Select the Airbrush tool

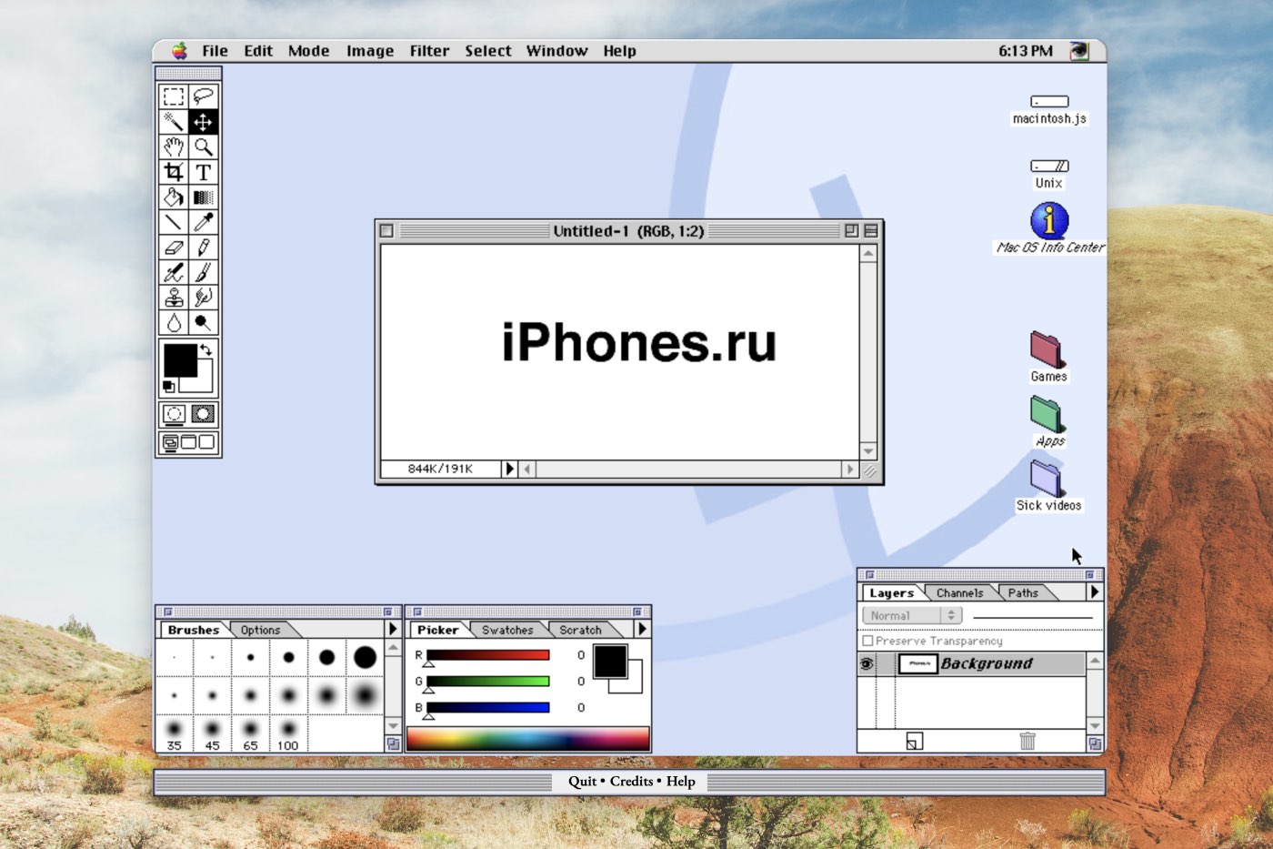(174, 272)
